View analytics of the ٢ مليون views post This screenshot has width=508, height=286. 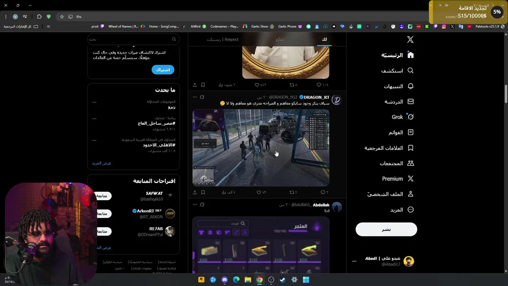tap(227, 85)
